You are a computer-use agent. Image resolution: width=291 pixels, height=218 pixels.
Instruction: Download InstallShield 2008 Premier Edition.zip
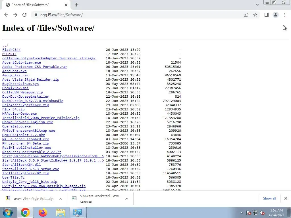(x=41, y=118)
